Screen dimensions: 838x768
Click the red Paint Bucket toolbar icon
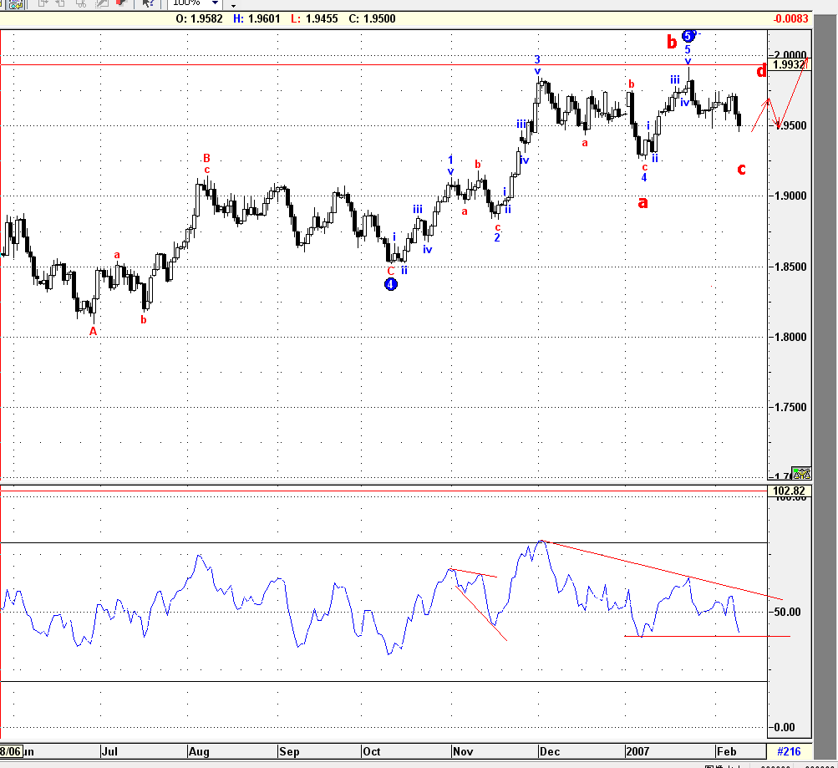click(119, 4)
